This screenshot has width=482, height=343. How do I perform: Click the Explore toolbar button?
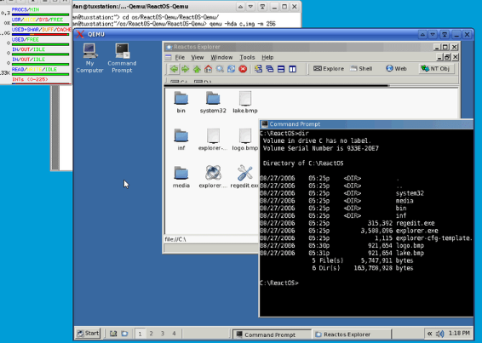(x=329, y=69)
